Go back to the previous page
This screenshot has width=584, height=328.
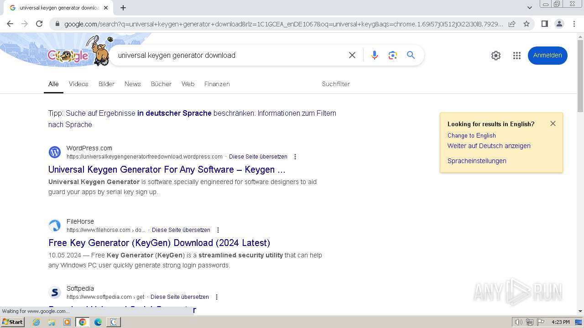10,24
